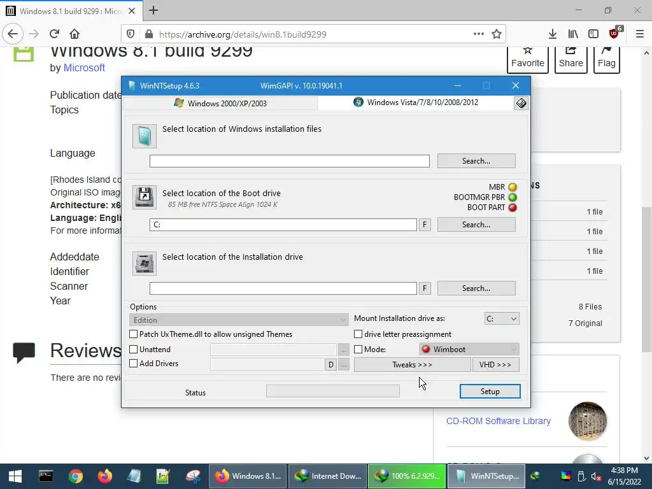This screenshot has width=652, height=489.
Task: Open the Microsoft author link
Action: pyautogui.click(x=84, y=67)
